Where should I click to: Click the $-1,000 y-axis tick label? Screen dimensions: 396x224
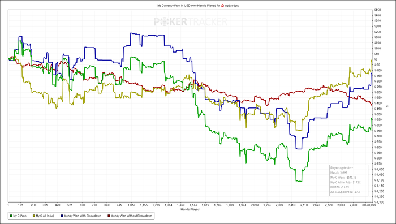pyautogui.click(x=379, y=169)
